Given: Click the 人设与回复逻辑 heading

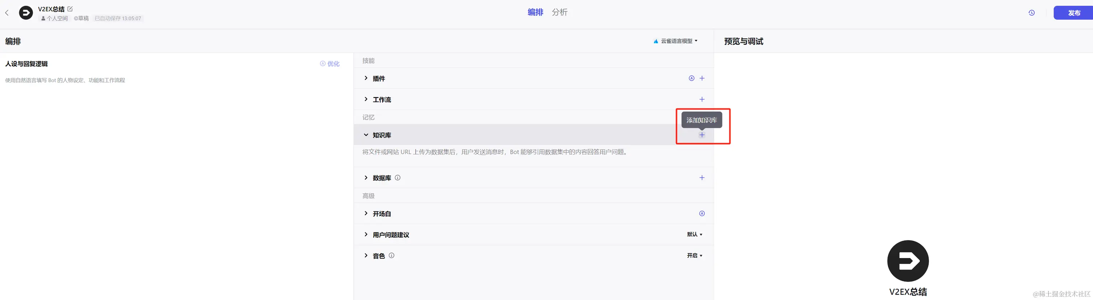Looking at the screenshot, I should point(26,64).
